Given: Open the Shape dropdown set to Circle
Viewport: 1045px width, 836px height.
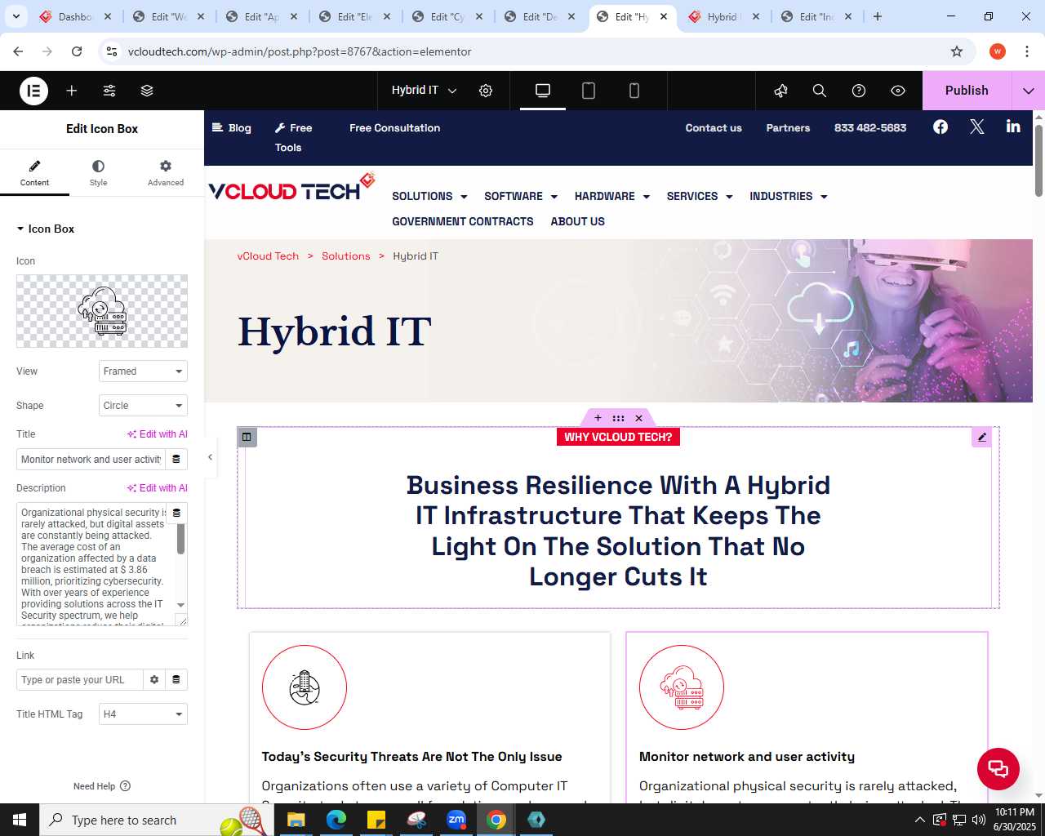Looking at the screenshot, I should (143, 406).
